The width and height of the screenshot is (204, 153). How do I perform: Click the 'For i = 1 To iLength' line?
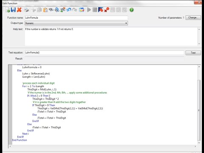33,86
